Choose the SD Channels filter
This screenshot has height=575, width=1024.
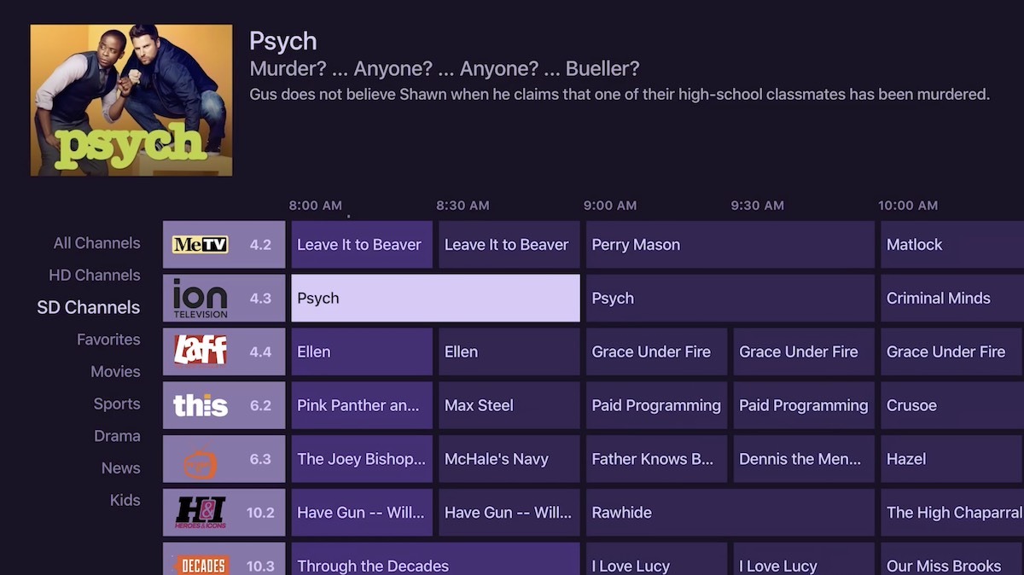[88, 307]
